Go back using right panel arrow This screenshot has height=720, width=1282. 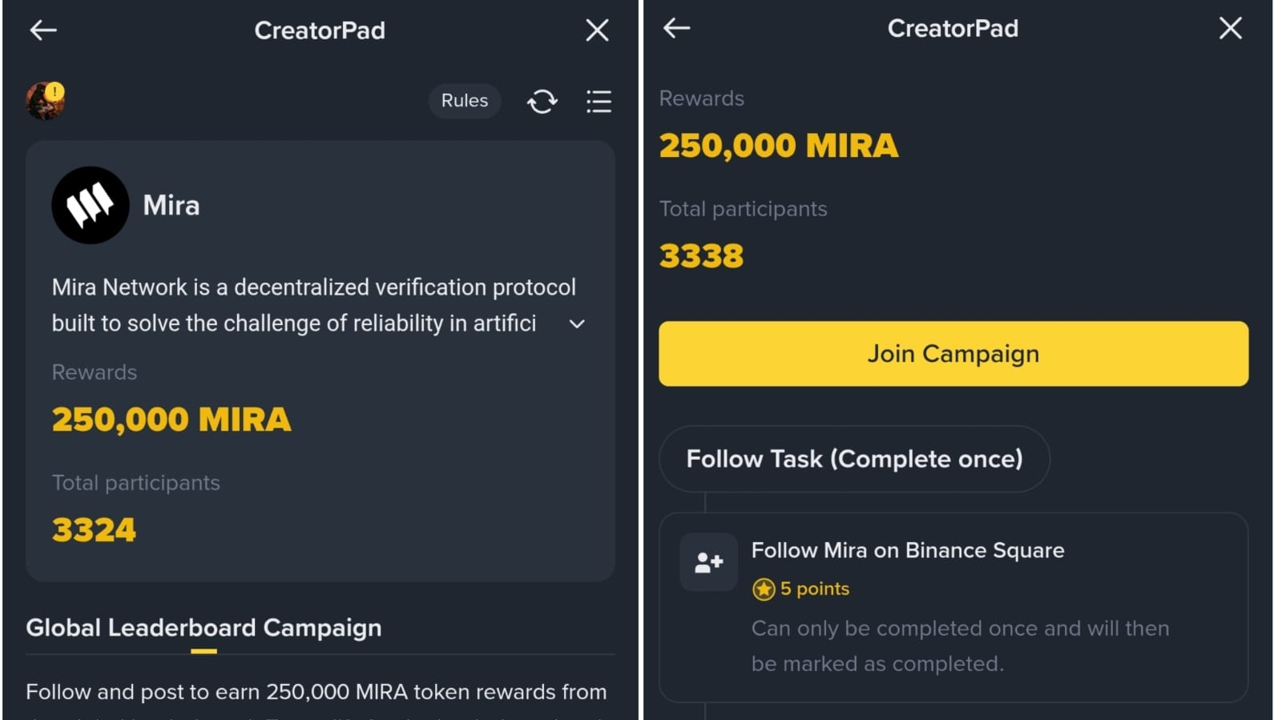(677, 28)
